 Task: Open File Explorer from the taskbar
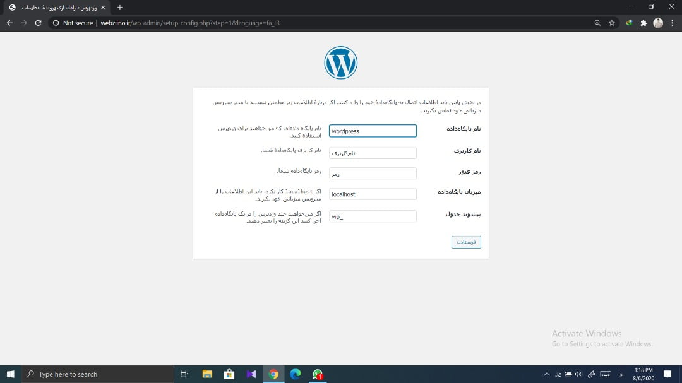coord(207,374)
